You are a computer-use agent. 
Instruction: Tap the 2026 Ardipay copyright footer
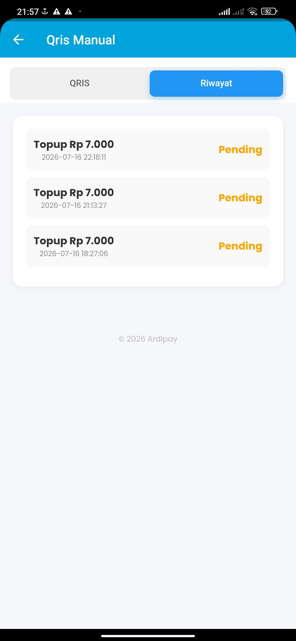148,339
